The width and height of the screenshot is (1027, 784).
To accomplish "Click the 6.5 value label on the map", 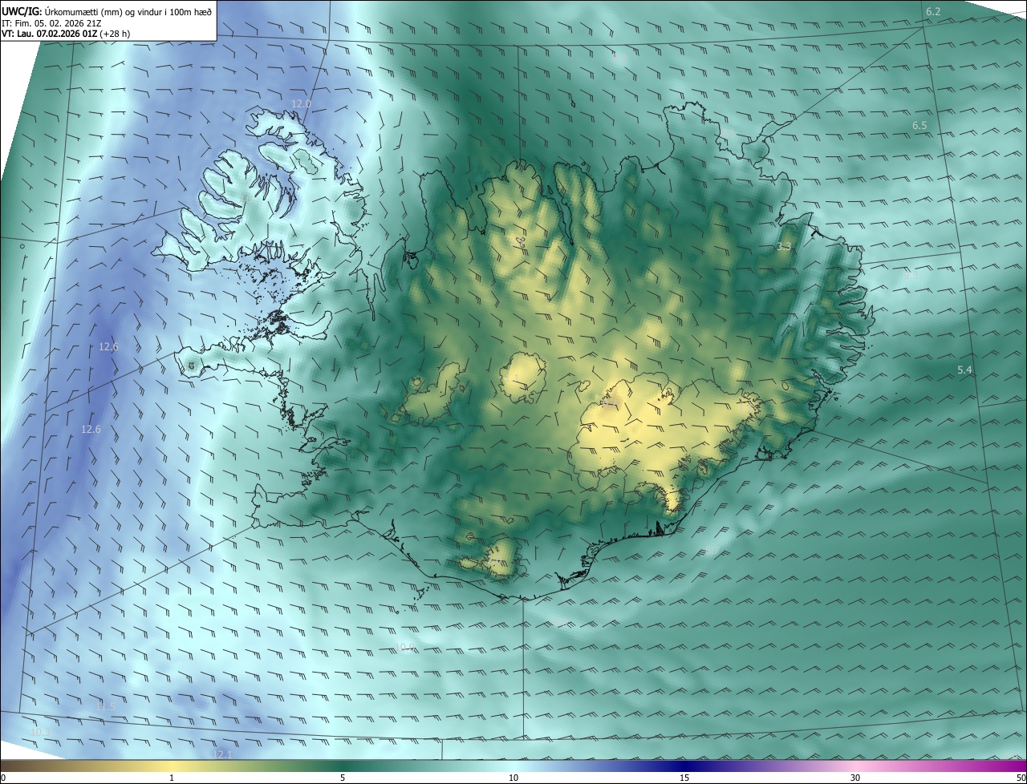I will 919,126.
